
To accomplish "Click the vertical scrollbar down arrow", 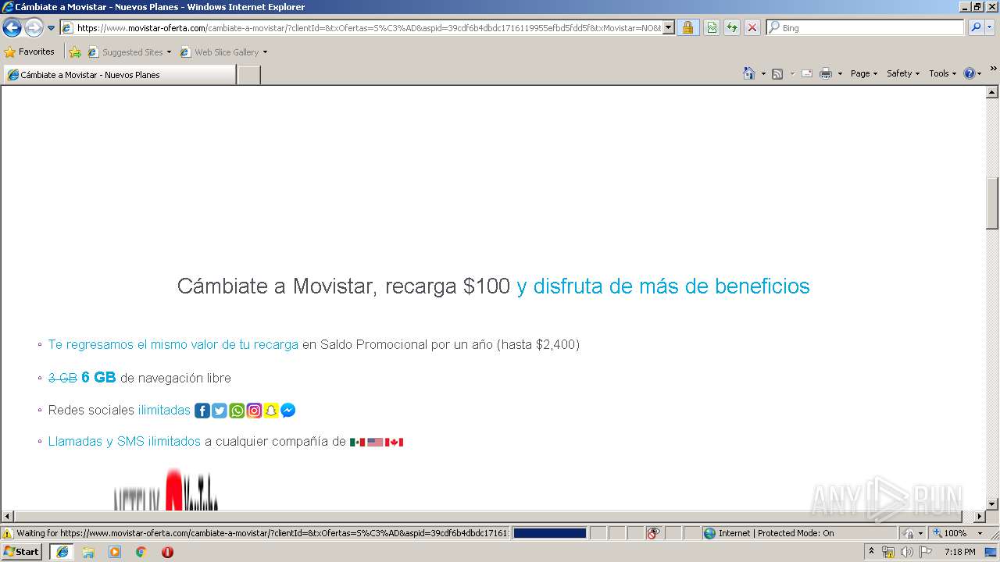I will click(993, 504).
